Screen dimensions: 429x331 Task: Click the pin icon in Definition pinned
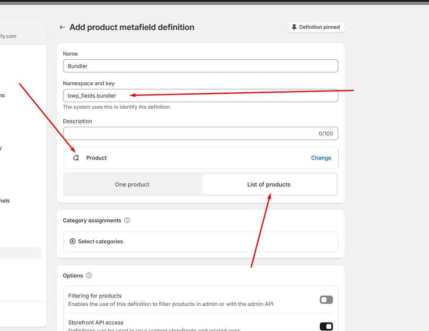tap(294, 27)
